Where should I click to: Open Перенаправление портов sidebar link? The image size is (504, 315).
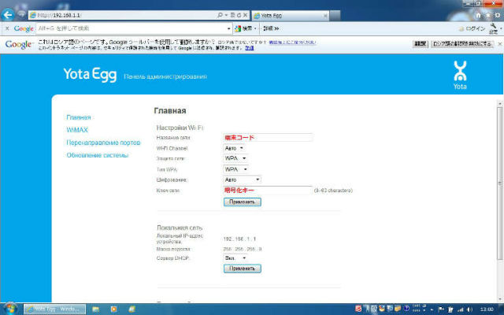[x=103, y=143]
